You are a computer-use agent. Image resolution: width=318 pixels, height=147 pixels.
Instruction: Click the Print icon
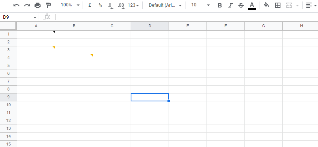coord(38,5)
